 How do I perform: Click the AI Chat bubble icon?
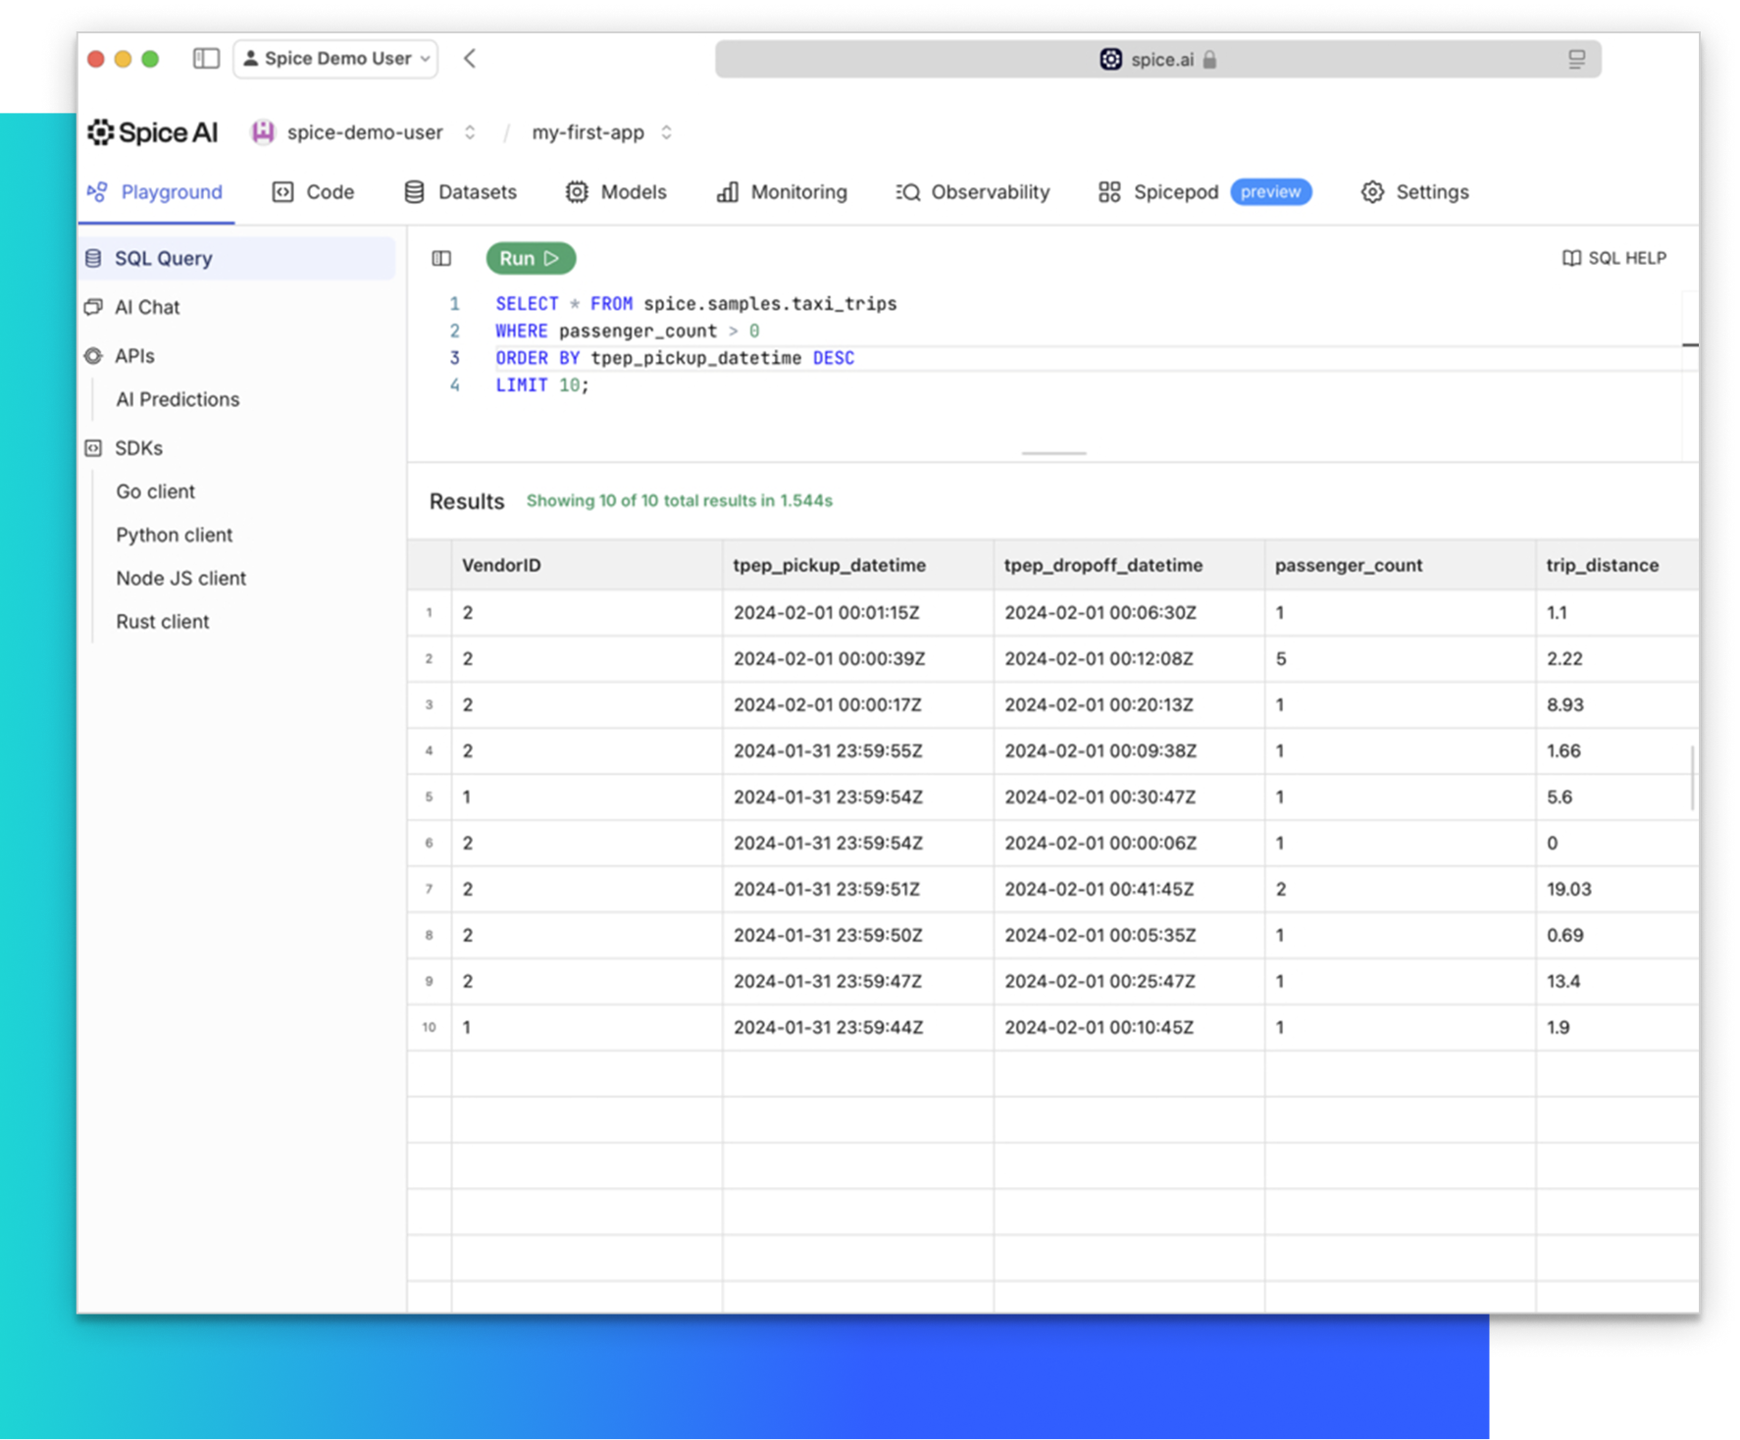[x=93, y=307]
